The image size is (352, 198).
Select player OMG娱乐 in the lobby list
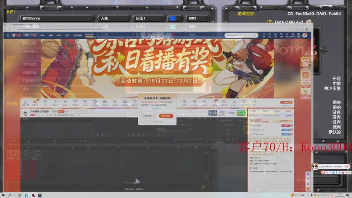[x=30, y=51]
